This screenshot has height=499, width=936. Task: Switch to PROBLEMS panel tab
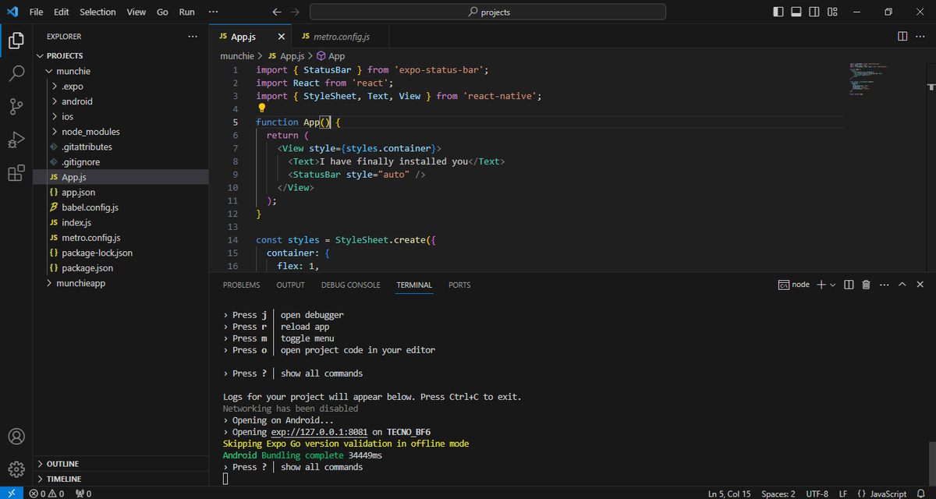click(241, 285)
